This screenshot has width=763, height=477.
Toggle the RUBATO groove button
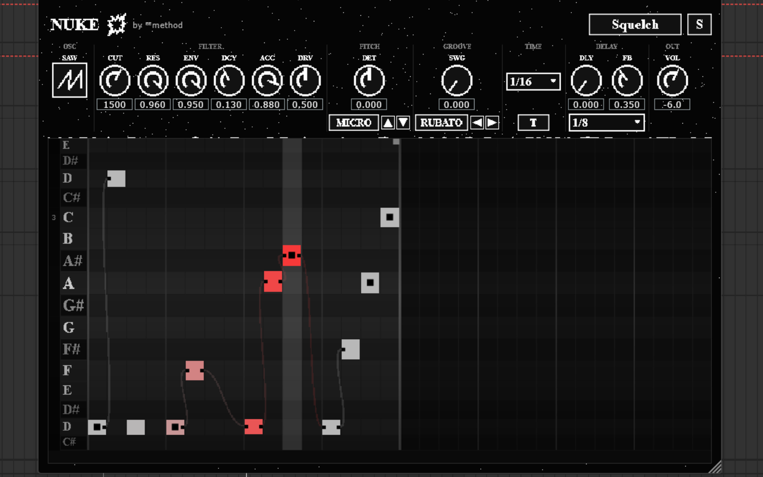click(441, 123)
